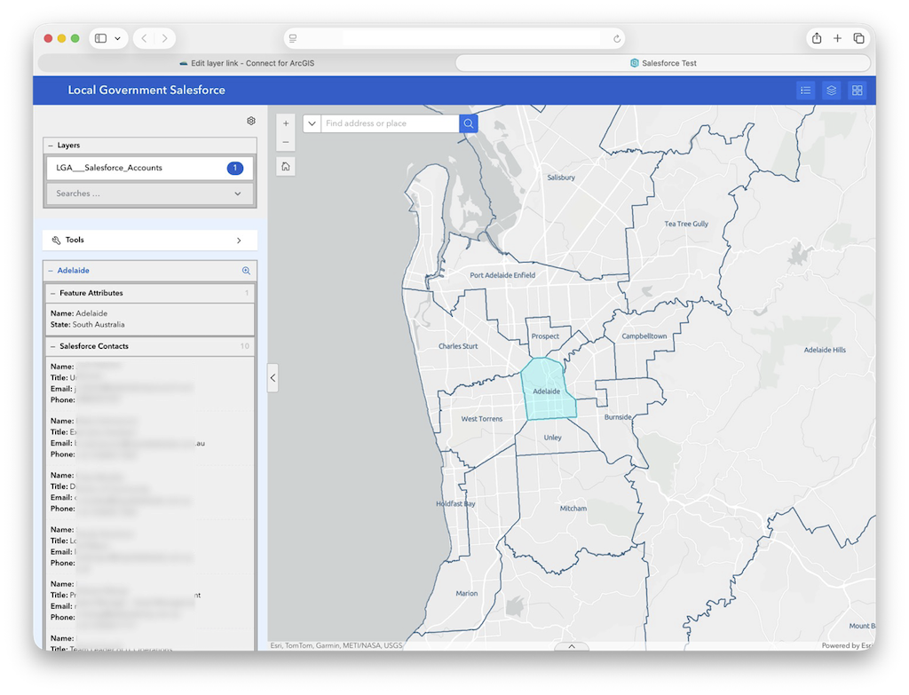The width and height of the screenshot is (909, 695).
Task: Click the layers stack icon in header
Action: click(x=831, y=90)
